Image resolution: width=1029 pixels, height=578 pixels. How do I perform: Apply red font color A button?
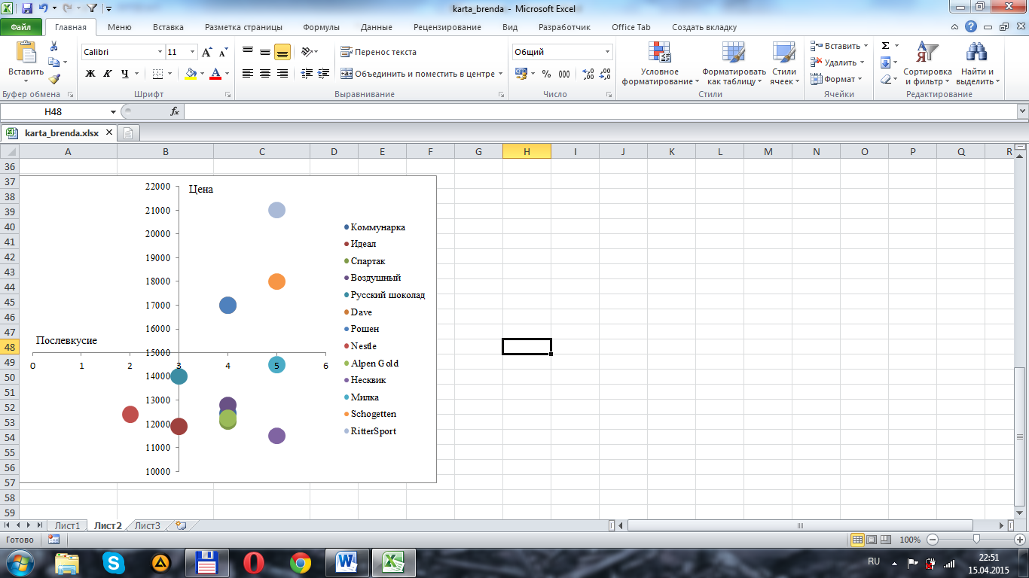click(216, 74)
